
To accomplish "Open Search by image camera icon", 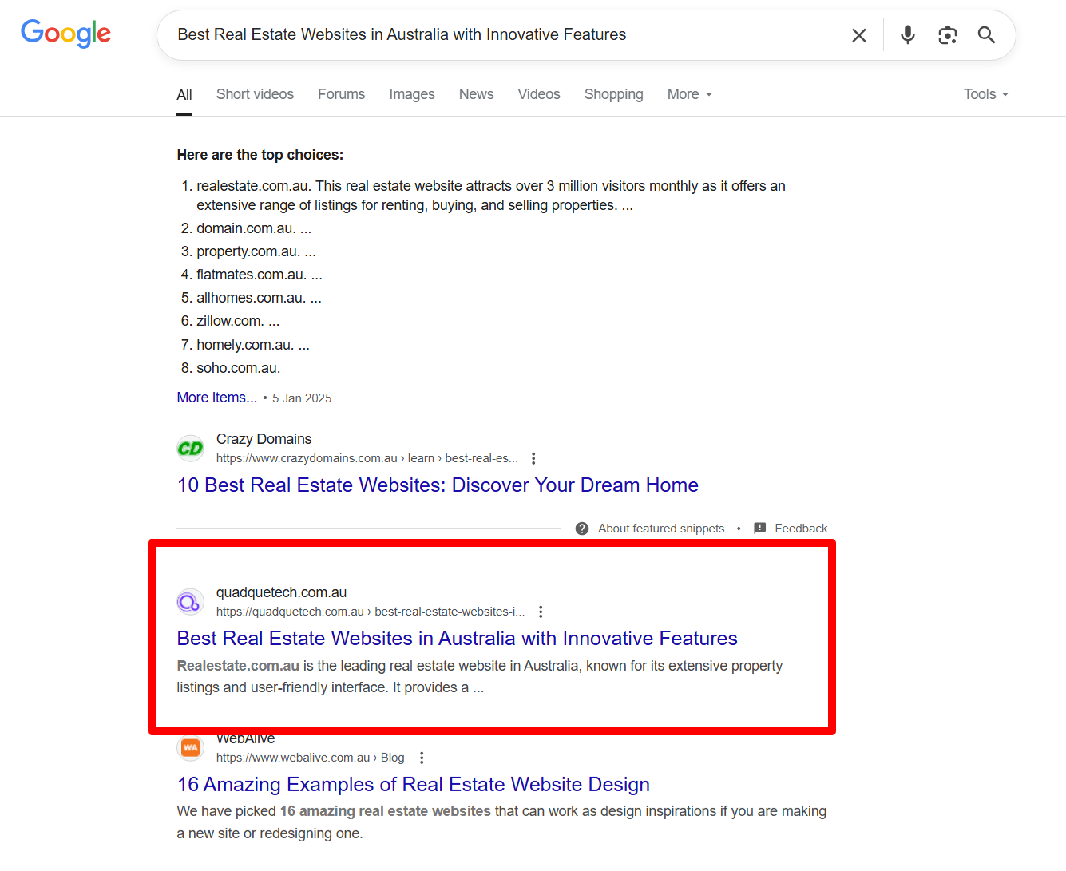I will [x=947, y=35].
